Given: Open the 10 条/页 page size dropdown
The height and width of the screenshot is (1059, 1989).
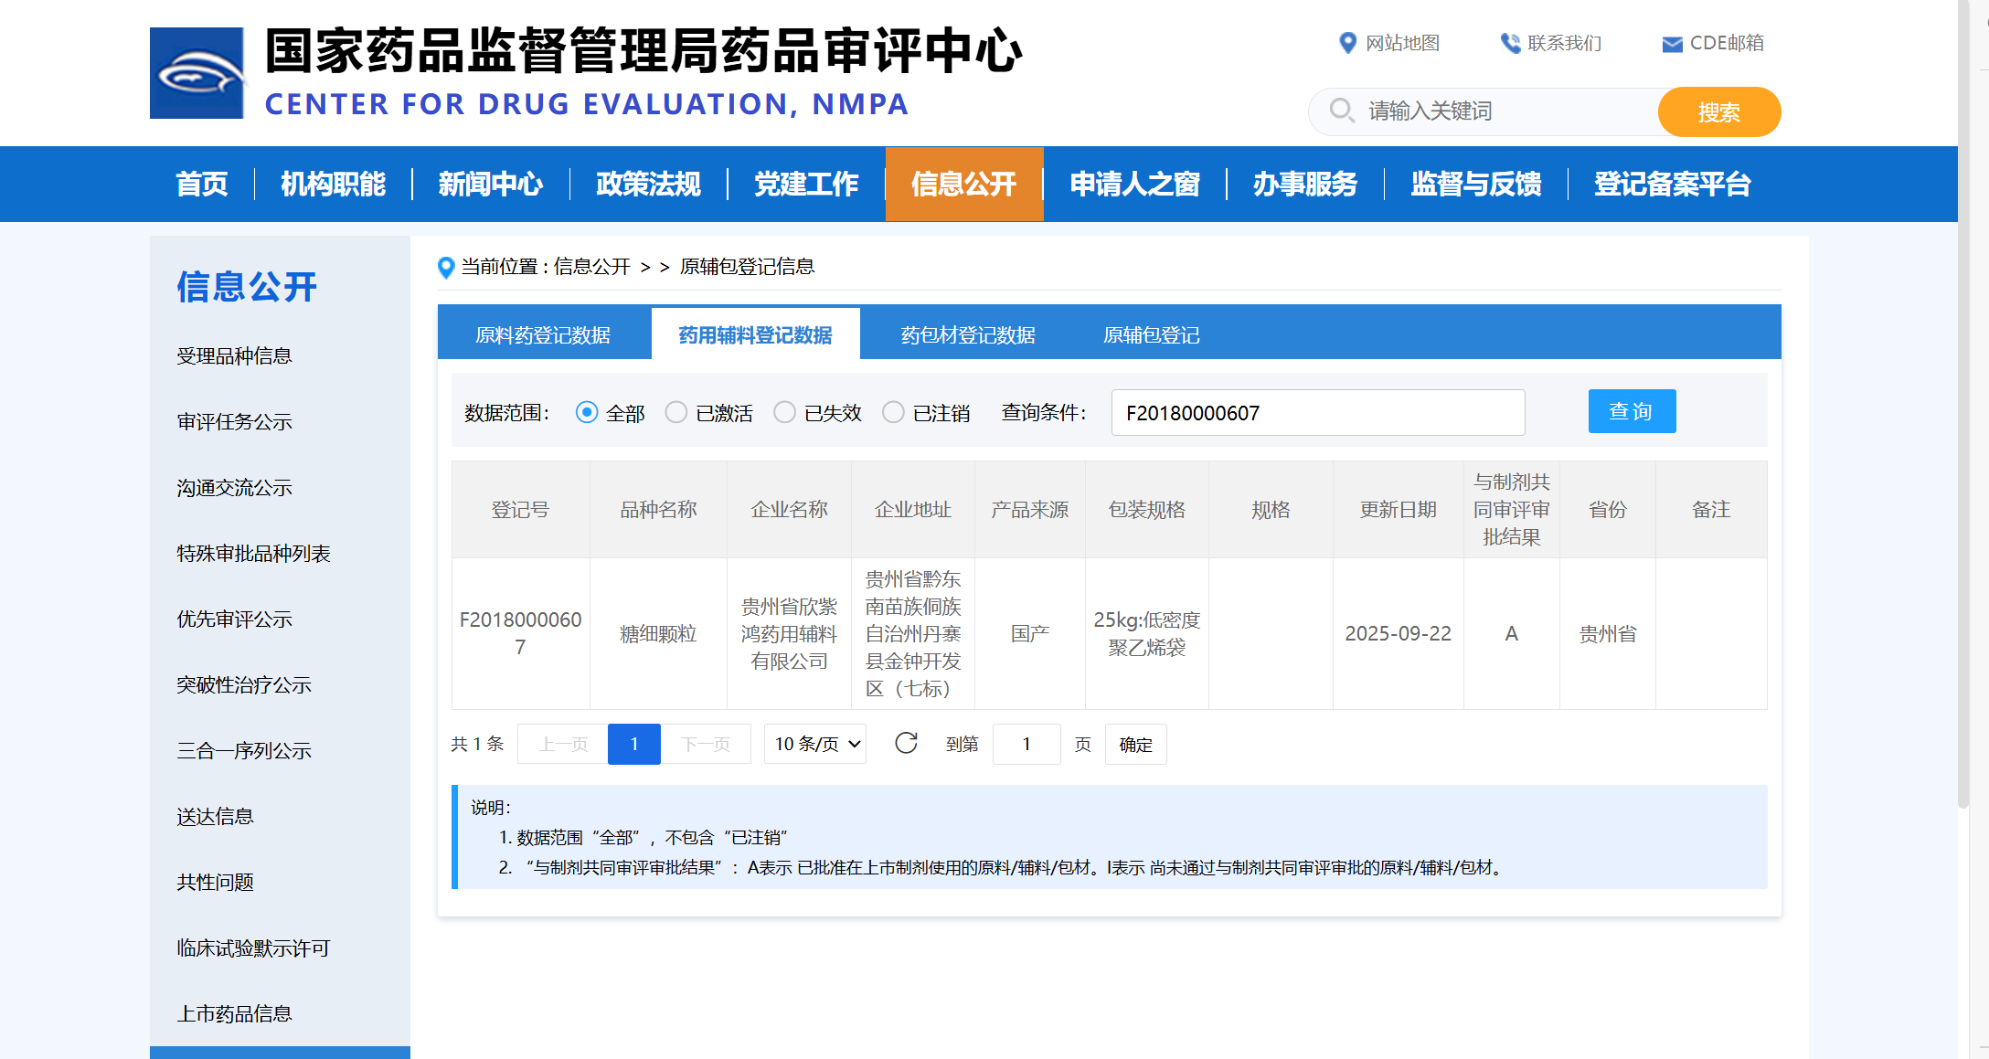Looking at the screenshot, I should [x=815, y=744].
